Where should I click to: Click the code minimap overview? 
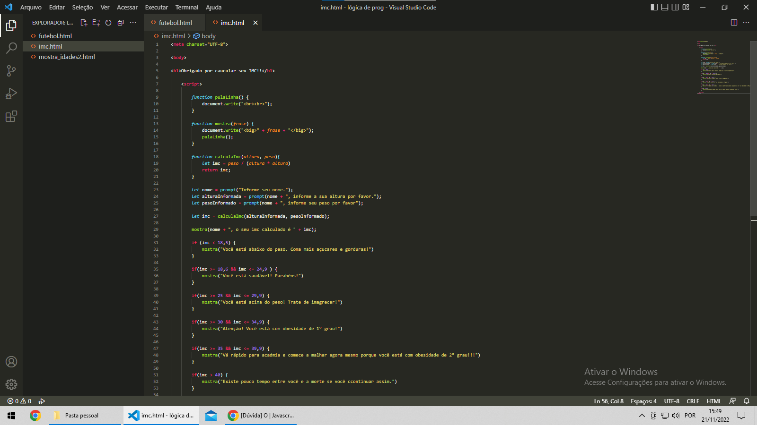pos(723,68)
